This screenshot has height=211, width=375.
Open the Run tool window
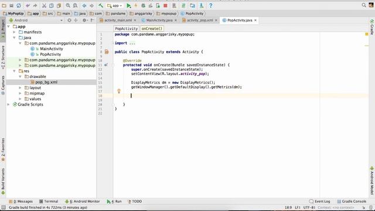click(x=114, y=202)
